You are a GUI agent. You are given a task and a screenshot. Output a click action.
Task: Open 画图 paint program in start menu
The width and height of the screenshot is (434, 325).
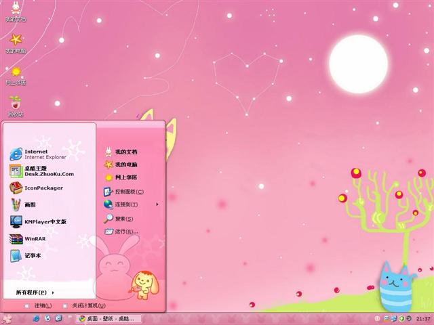click(x=22, y=204)
